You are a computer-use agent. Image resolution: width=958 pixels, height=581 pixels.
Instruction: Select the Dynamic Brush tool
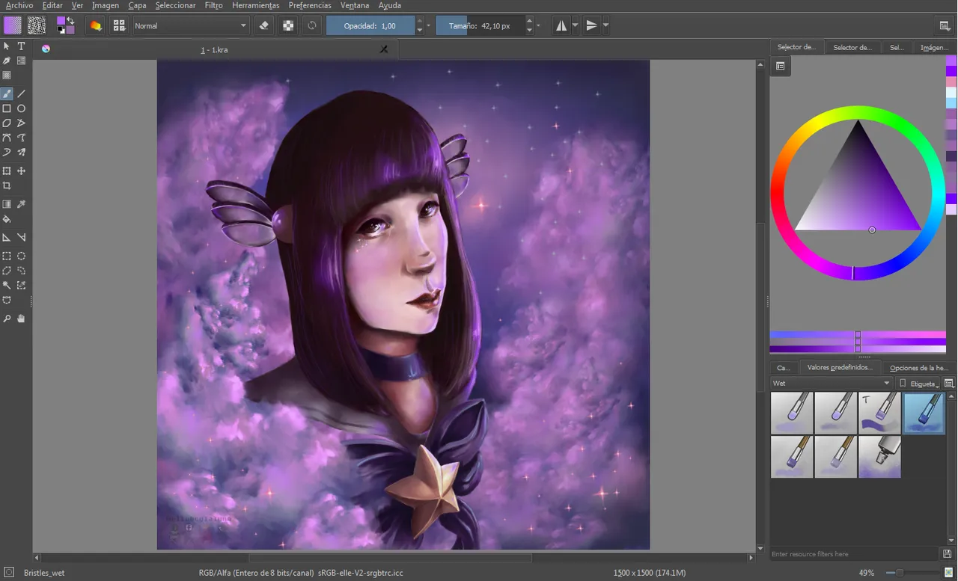tap(7, 152)
